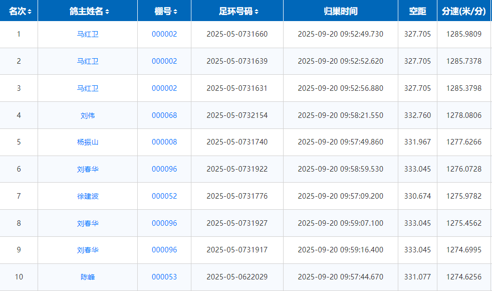The image size is (492, 291).
Task: Sort by 名次 using the sort arrows
Action: [x=30, y=12]
